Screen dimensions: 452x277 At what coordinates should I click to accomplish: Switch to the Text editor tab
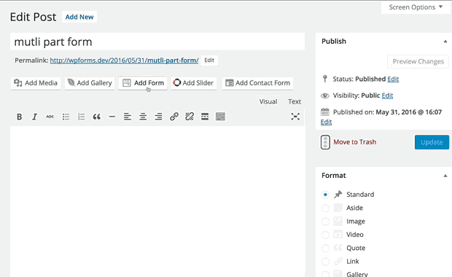295,101
